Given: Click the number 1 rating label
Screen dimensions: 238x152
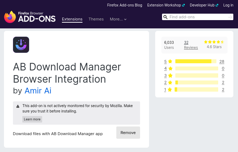Looking at the screenshot, I should [x=165, y=90].
